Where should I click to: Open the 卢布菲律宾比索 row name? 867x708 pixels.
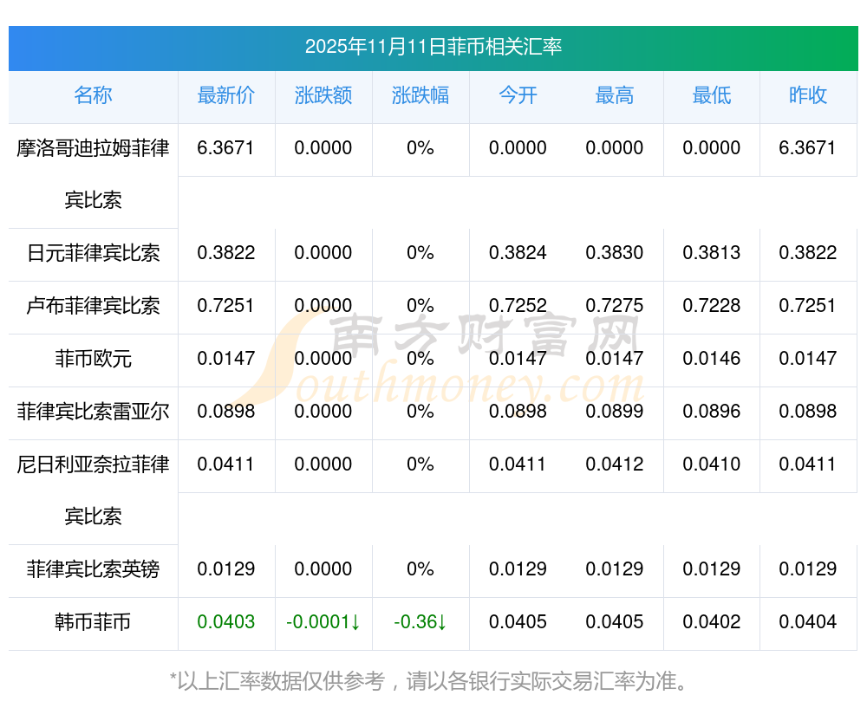[x=93, y=306]
